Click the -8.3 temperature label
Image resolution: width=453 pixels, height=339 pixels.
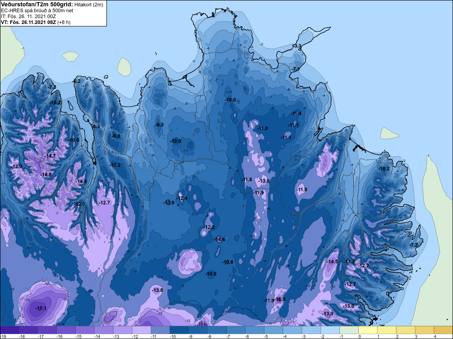point(96,126)
